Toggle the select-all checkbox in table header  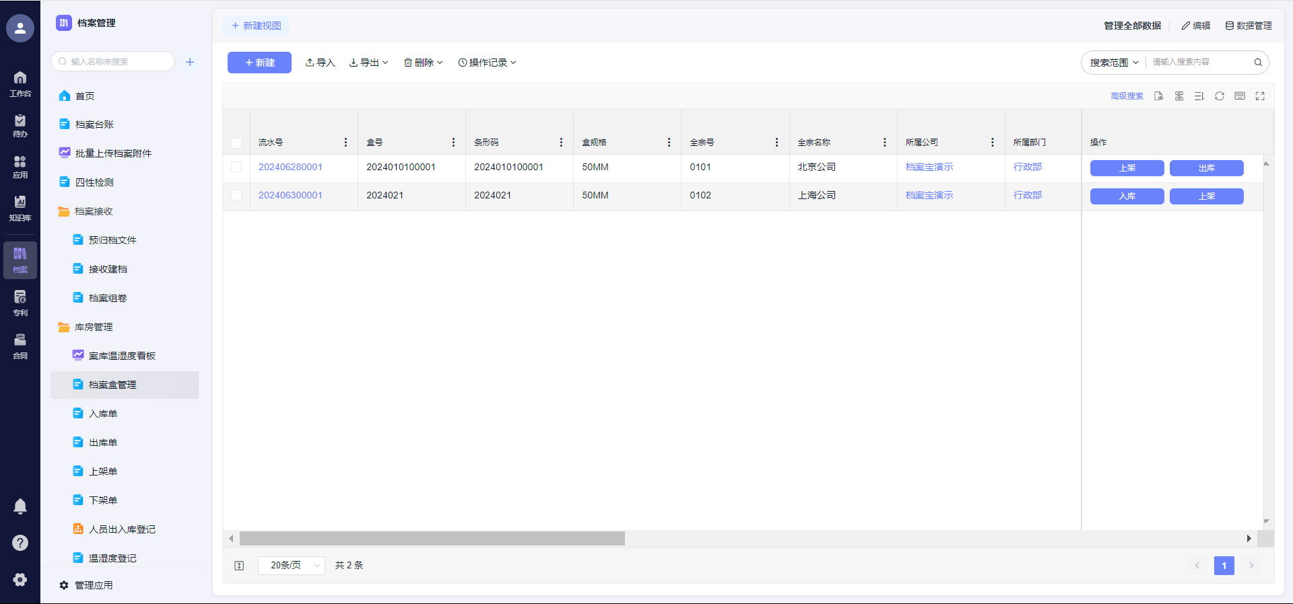(x=236, y=143)
